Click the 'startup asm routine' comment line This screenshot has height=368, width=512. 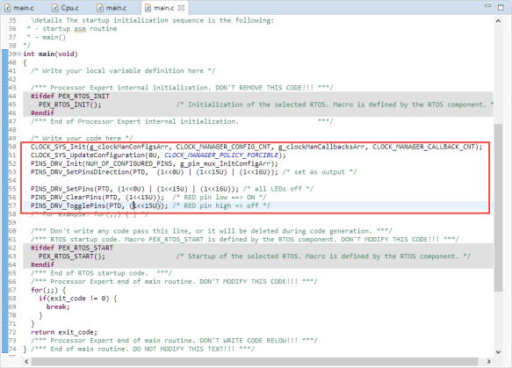click(x=72, y=29)
